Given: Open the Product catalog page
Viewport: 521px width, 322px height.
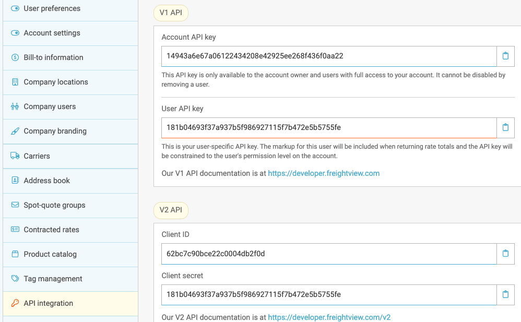Looking at the screenshot, I should pos(50,254).
